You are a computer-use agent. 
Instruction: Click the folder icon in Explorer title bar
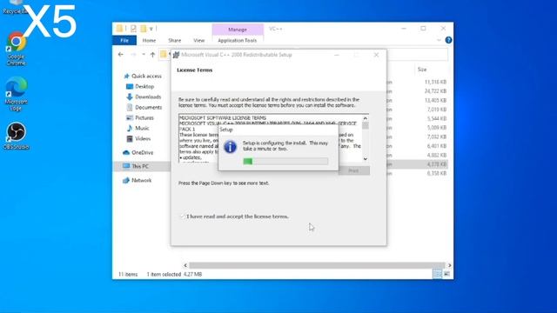point(120,29)
